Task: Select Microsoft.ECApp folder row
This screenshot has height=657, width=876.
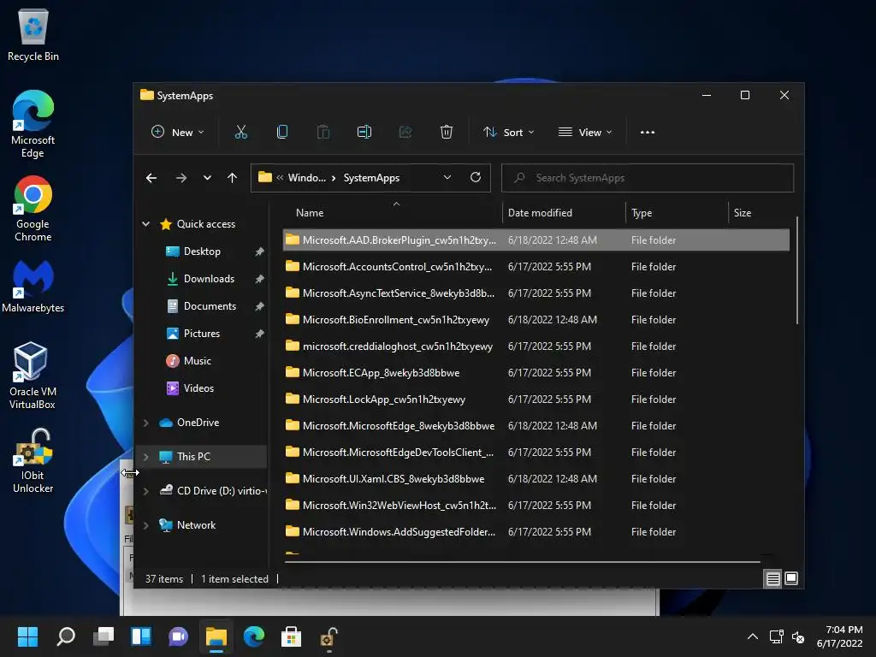Action: pos(536,373)
